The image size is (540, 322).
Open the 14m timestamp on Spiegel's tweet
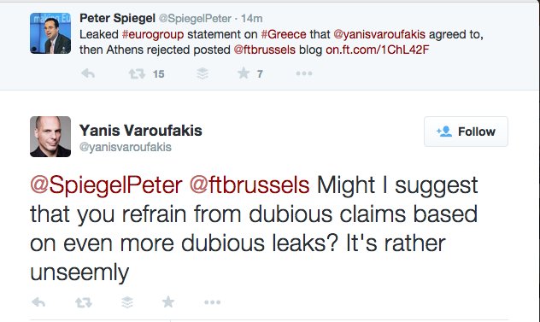[252, 18]
